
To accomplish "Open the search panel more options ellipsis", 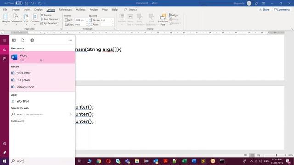I will (70, 40).
